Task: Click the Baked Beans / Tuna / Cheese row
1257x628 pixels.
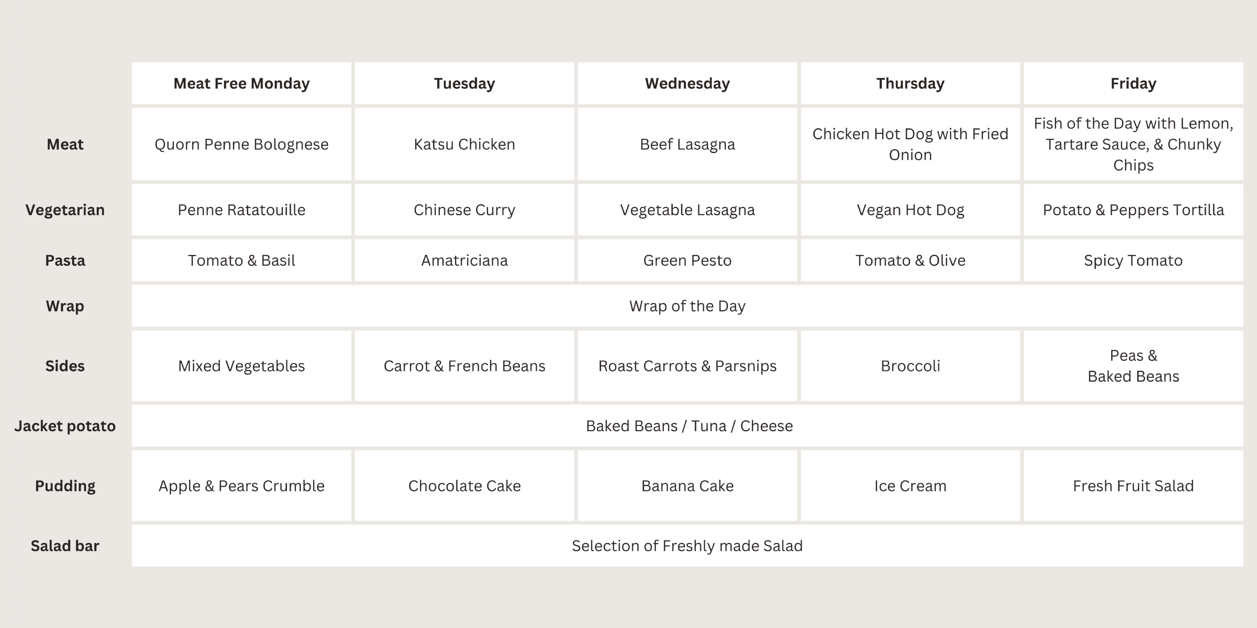Action: [689, 426]
